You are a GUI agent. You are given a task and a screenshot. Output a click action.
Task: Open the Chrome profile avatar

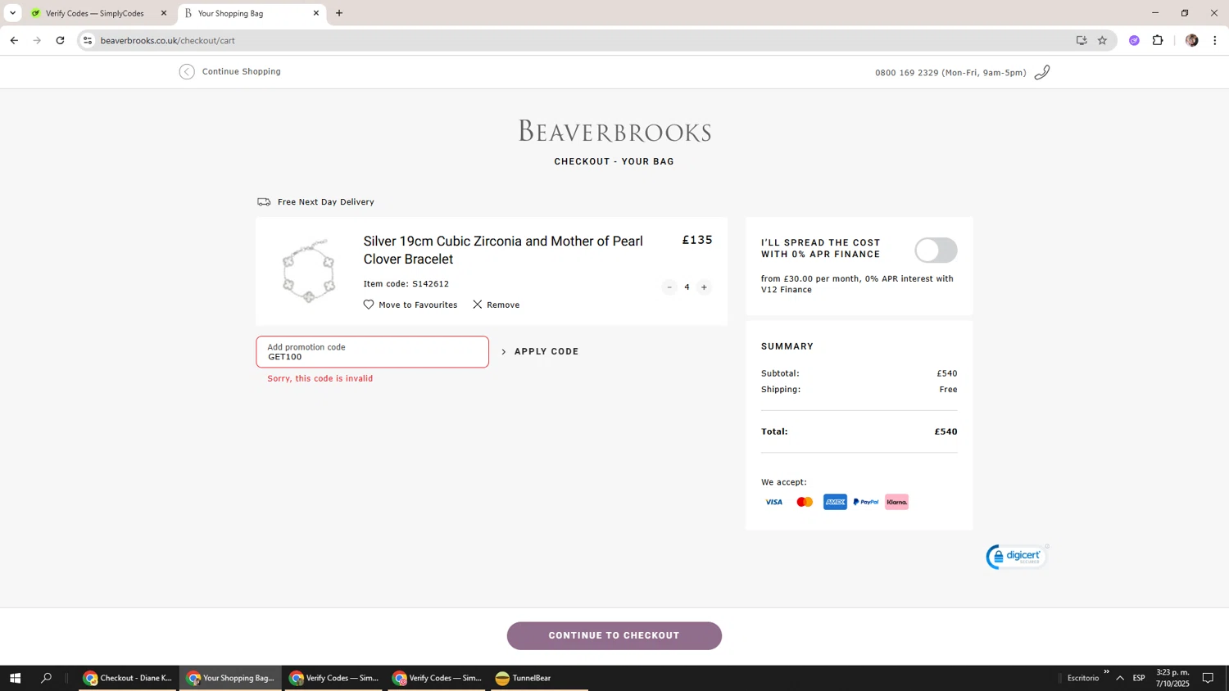coord(1192,40)
